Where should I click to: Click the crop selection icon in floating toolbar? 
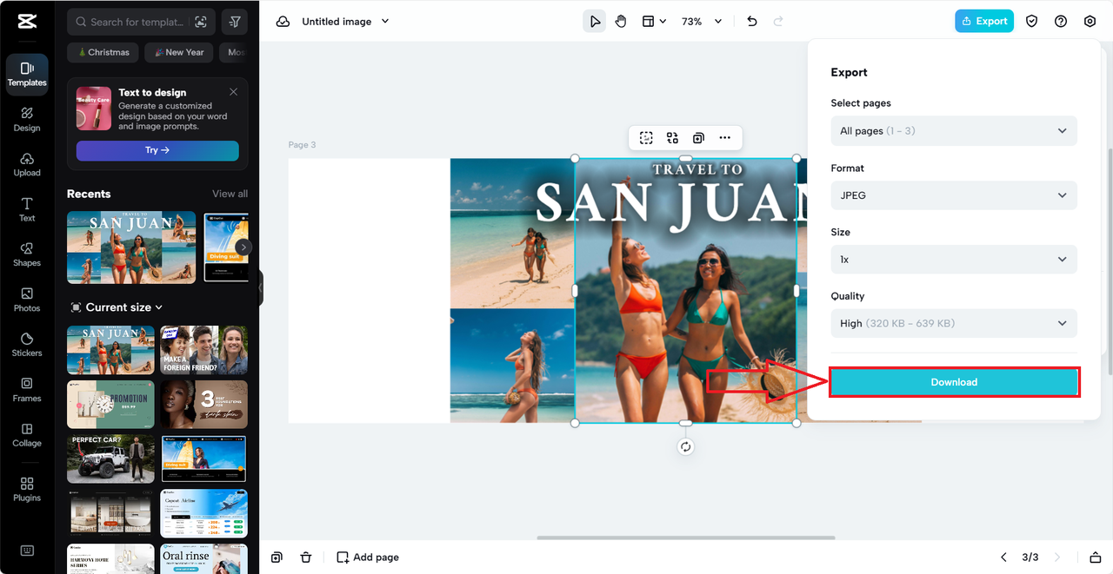646,137
